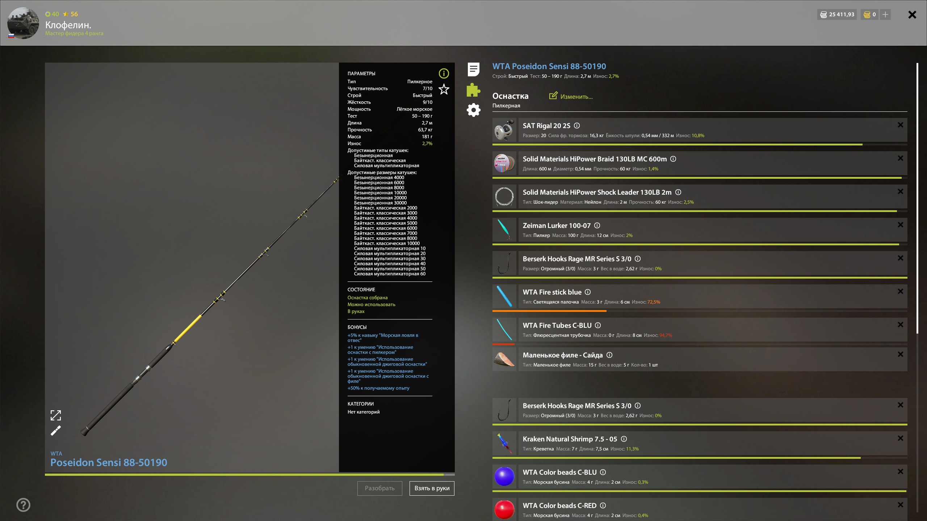
Task: Remove Kraken Natural Shrimp from rig
Action: 900,438
